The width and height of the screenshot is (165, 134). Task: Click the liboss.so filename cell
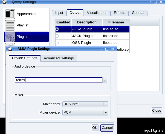[116, 43]
